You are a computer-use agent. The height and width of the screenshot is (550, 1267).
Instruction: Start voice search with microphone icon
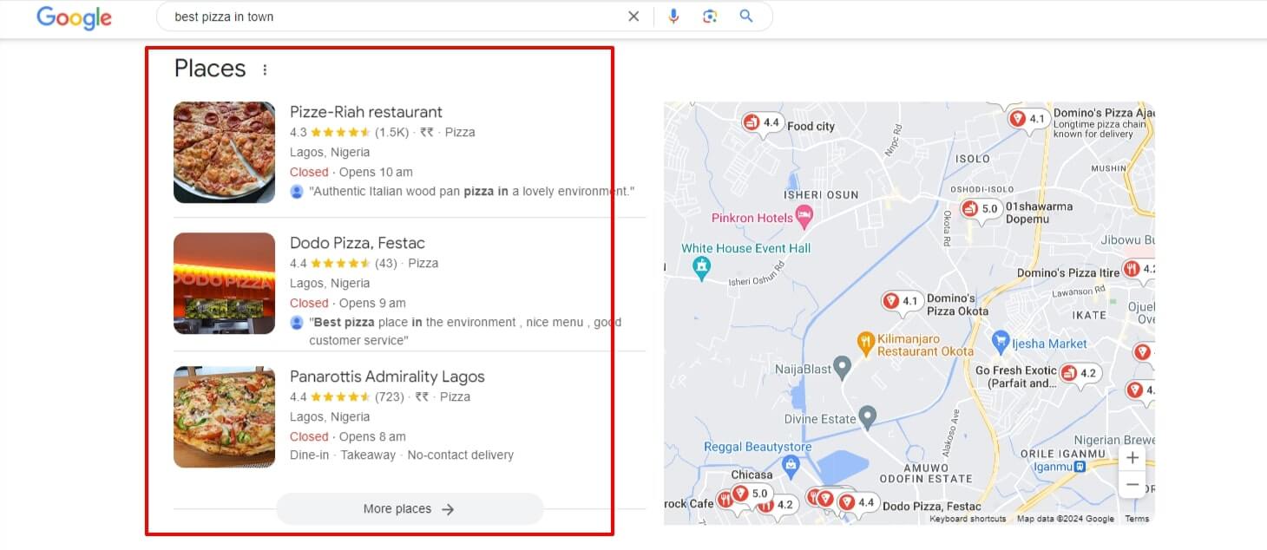[x=673, y=16]
